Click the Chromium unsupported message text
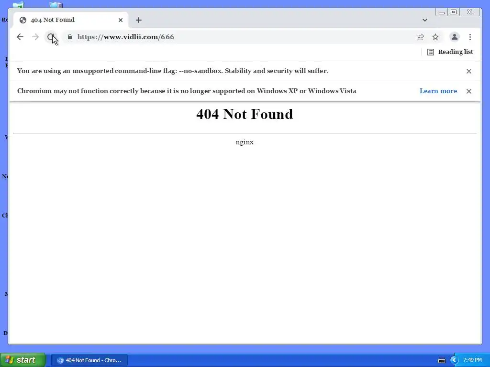This screenshot has height=367, width=490. click(x=187, y=91)
